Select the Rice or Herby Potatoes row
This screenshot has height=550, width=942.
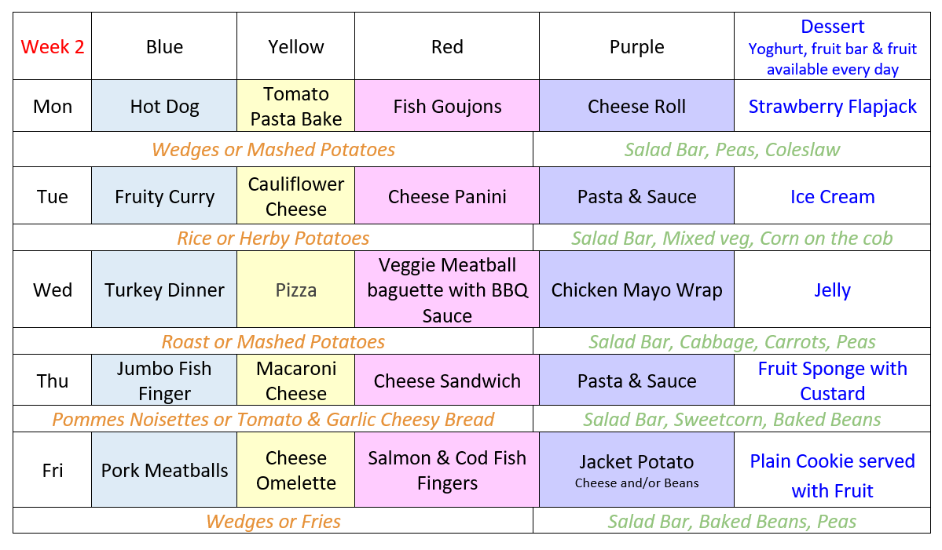tap(273, 238)
